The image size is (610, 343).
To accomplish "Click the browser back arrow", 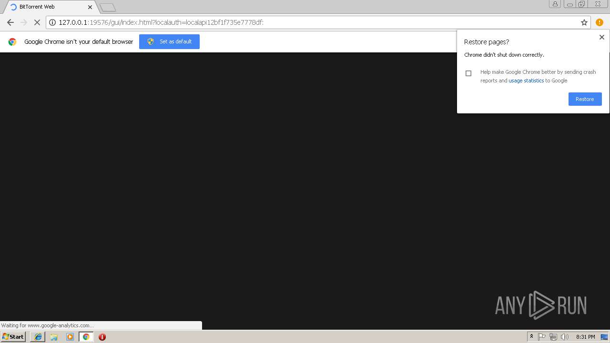I will [x=10, y=22].
